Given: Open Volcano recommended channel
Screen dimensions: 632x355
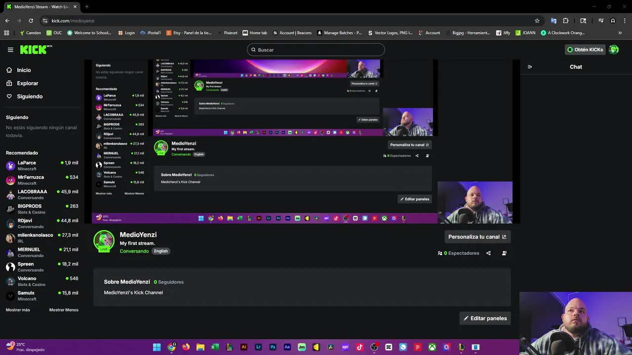Looking at the screenshot, I should click(42, 281).
